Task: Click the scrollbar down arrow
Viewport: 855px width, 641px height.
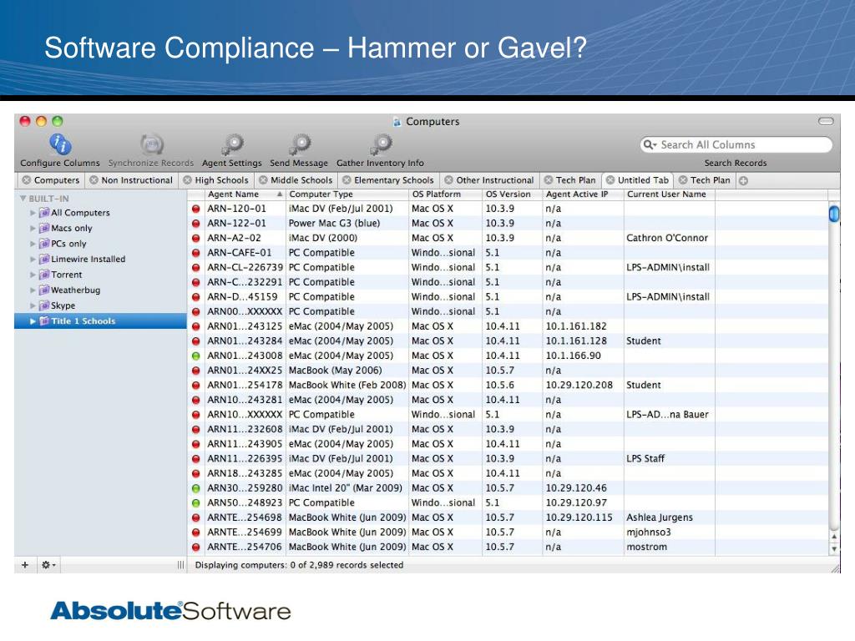Action: (834, 549)
